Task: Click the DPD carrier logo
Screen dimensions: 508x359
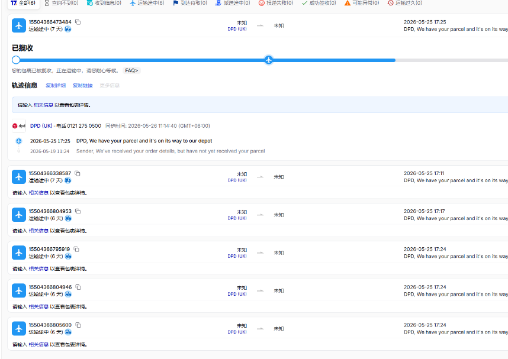Action: tap(19, 126)
